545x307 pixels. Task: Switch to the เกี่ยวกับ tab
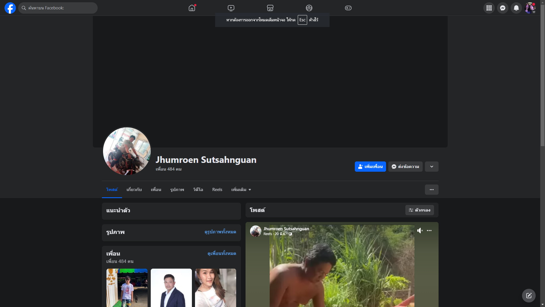[134, 190]
